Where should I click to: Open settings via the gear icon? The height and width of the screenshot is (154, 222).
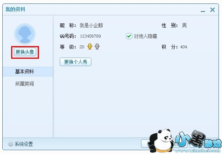click(11, 144)
